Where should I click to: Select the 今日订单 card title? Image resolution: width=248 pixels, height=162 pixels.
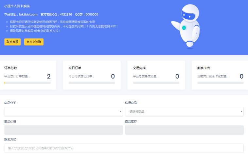tap(75, 68)
